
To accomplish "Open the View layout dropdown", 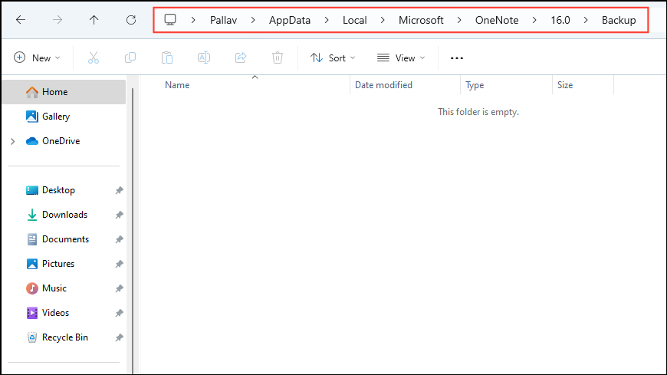I will 401,58.
